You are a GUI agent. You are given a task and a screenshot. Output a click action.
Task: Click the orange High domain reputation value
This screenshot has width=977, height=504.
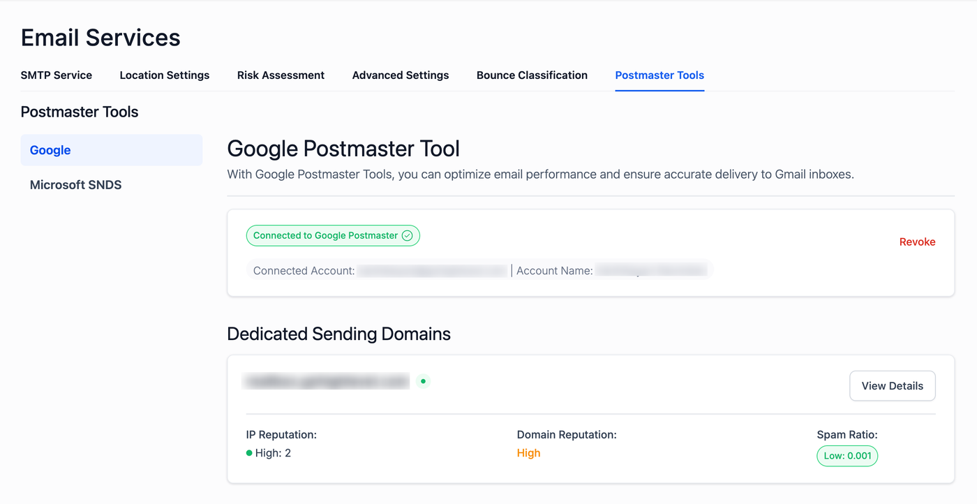[528, 453]
